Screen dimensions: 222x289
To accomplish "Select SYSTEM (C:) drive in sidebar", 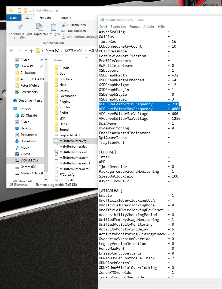I will point(29,160).
